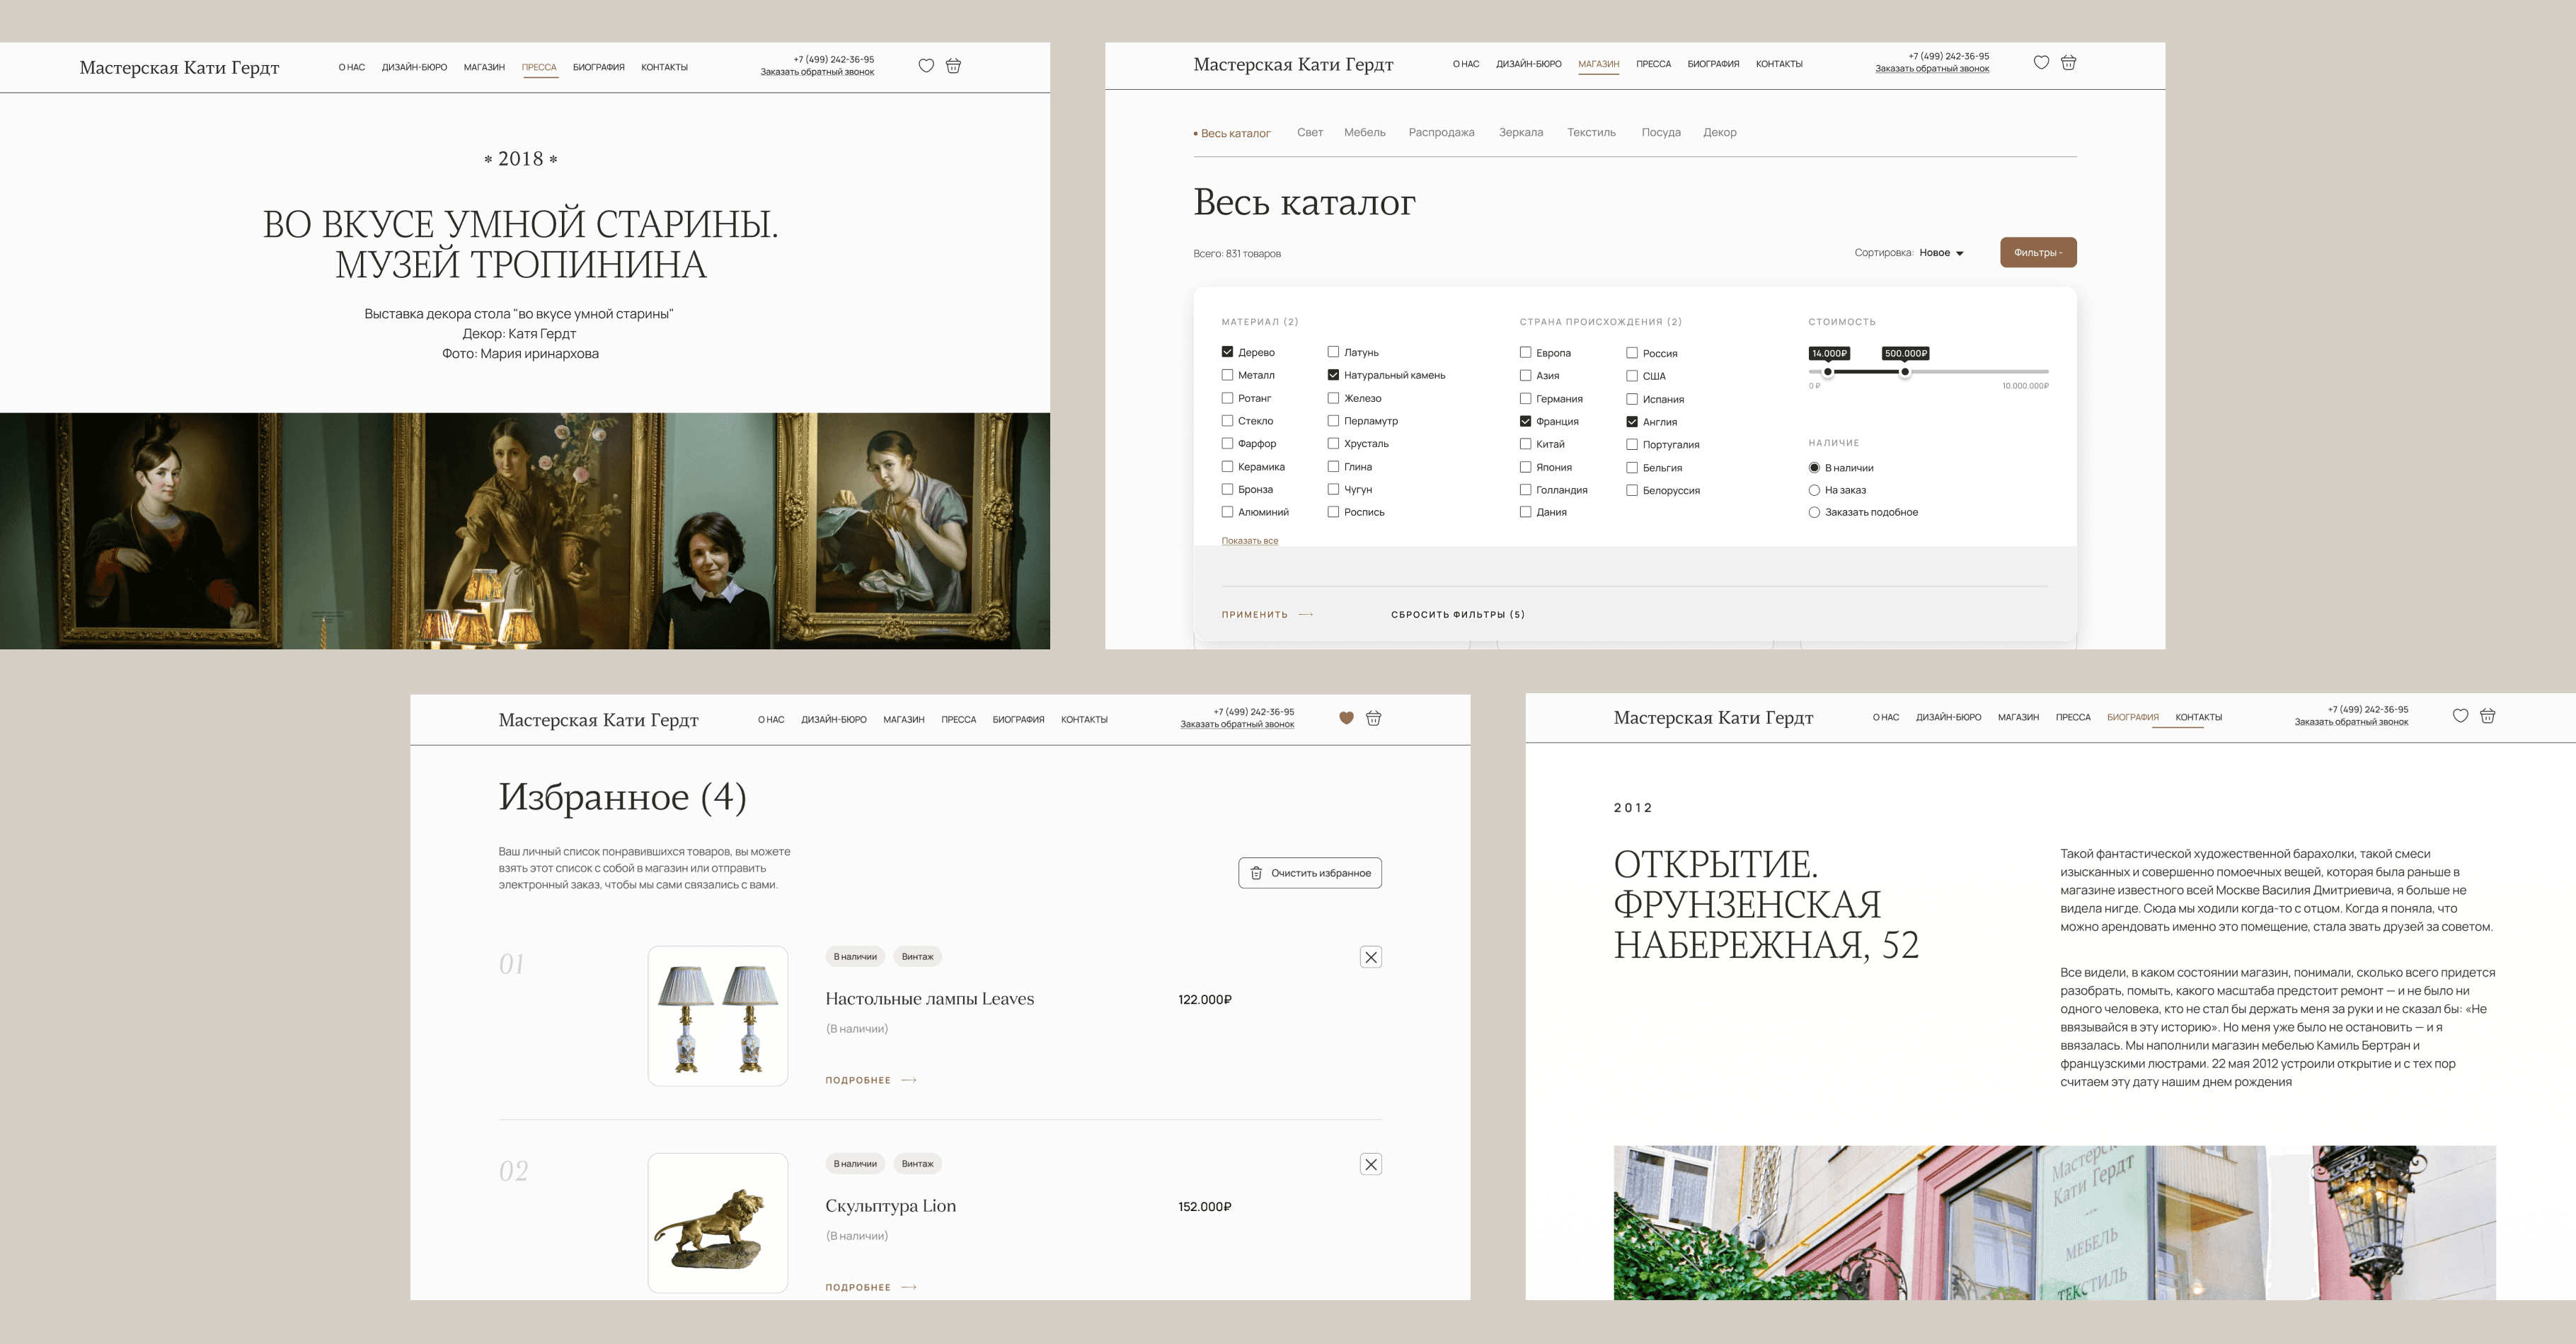Open the basket icon in the biography page header
The width and height of the screenshot is (2576, 1344).
2488,715
